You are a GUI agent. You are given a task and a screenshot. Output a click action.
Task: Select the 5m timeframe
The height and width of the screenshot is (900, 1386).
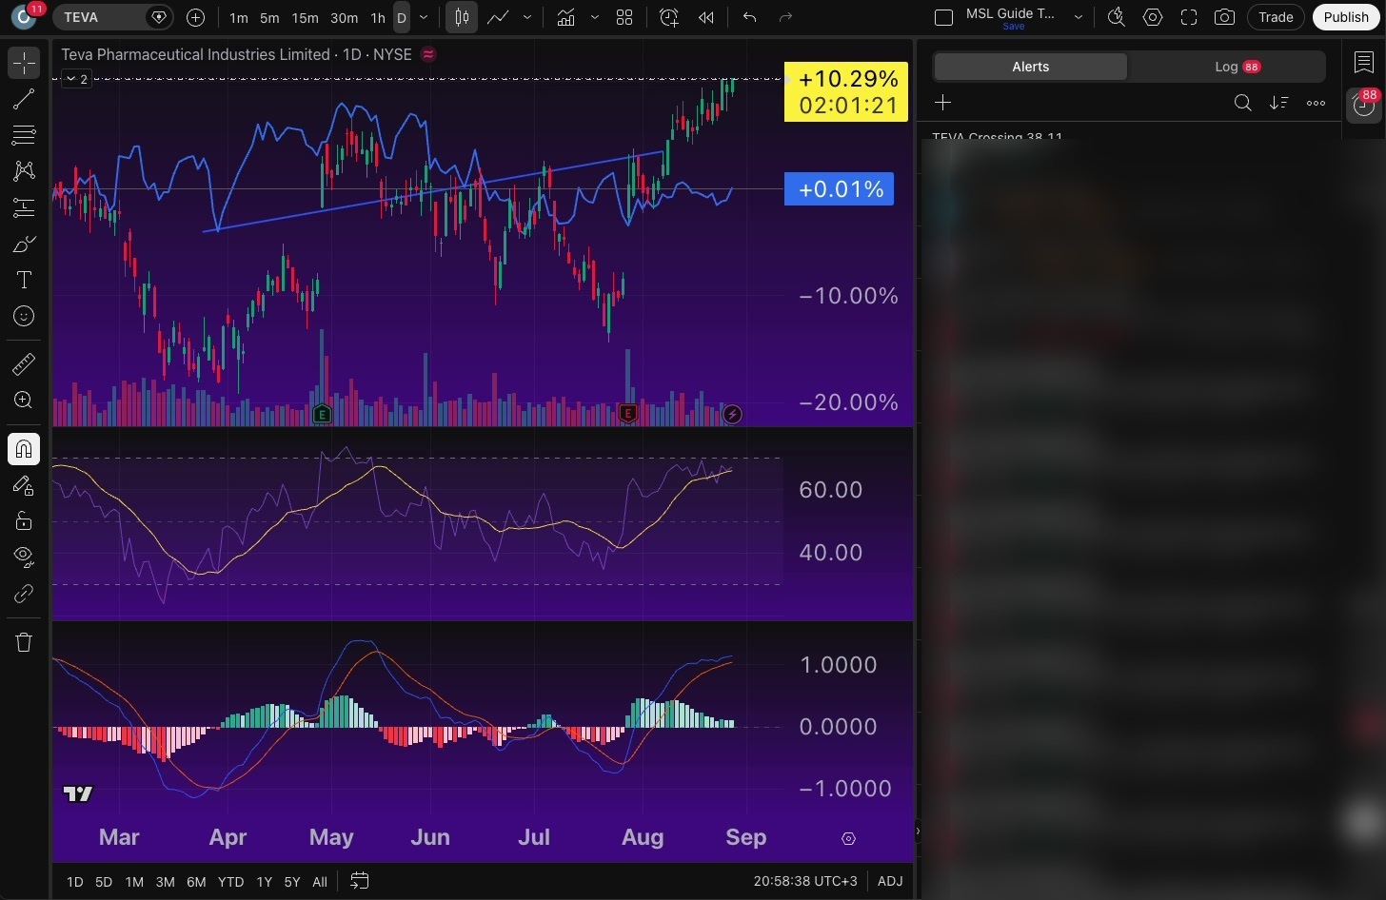point(269,17)
